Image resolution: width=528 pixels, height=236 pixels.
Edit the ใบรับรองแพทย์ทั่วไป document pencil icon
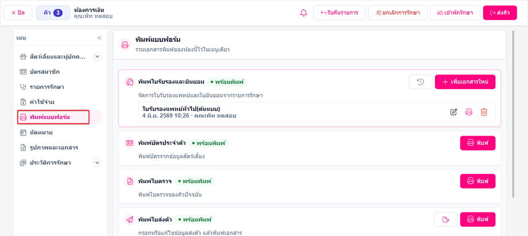454,112
